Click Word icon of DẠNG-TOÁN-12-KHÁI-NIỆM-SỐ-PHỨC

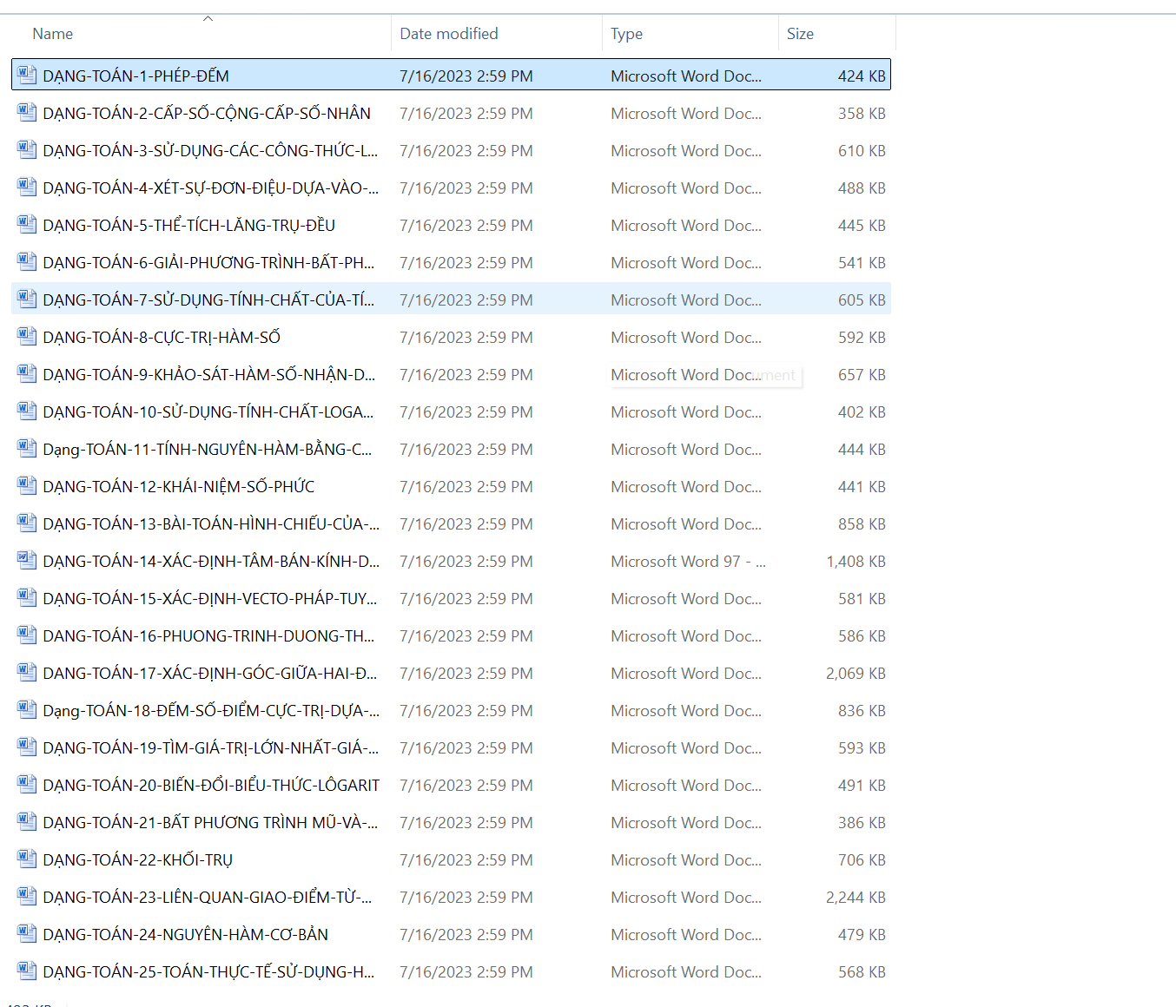[27, 485]
